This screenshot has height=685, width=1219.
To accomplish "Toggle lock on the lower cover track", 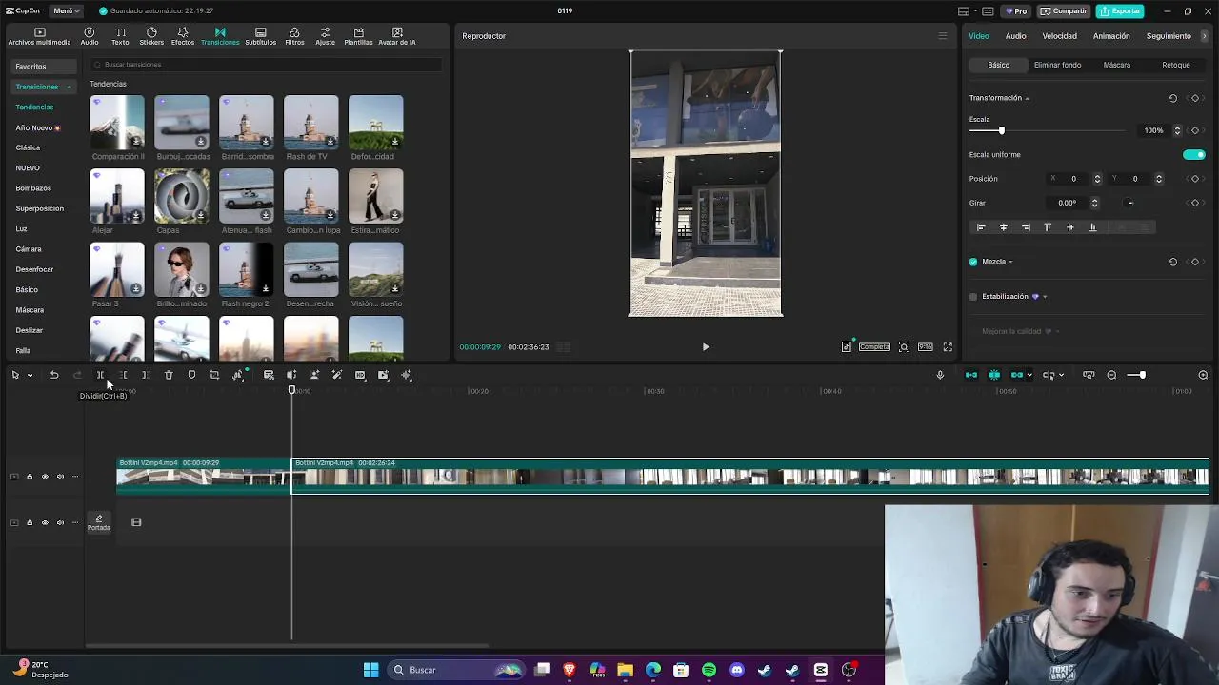I will click(x=30, y=522).
